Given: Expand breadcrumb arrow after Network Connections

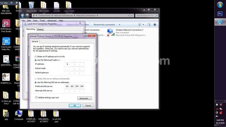Looking at the screenshot, I should (97, 16).
